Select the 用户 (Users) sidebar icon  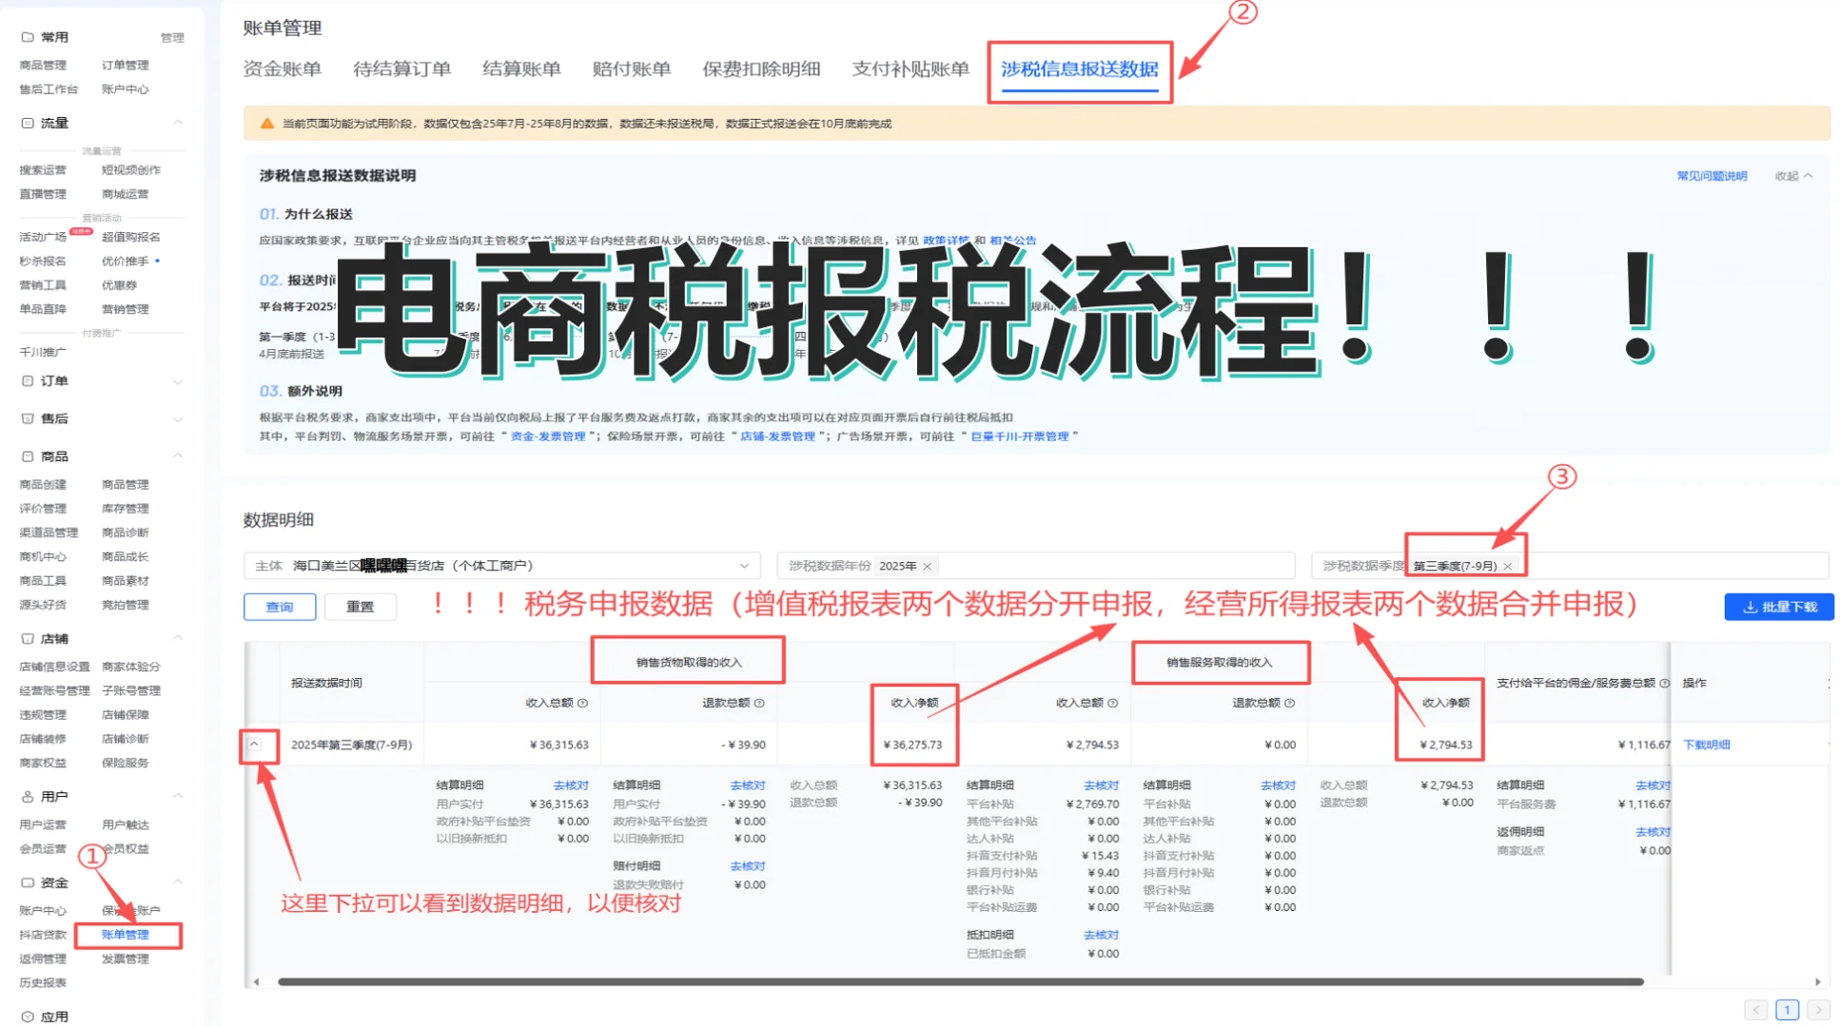click(x=26, y=796)
